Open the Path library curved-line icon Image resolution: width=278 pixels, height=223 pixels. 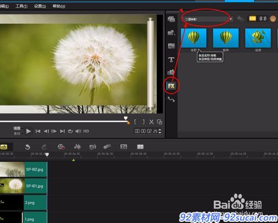click(x=171, y=99)
